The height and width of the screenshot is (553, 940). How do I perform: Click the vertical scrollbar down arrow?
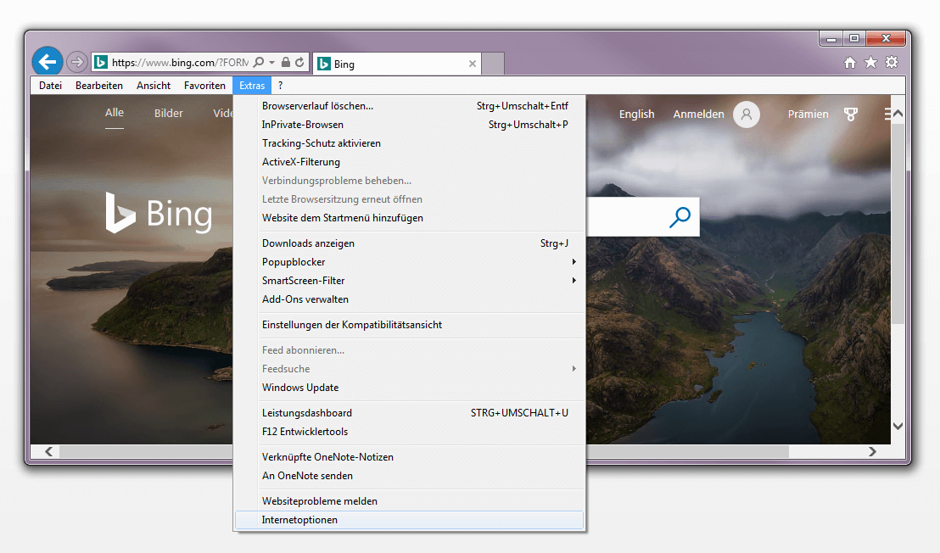pyautogui.click(x=898, y=426)
